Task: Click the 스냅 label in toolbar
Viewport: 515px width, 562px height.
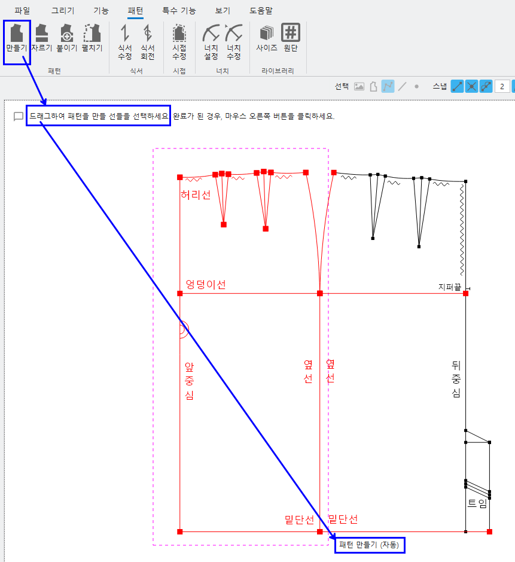Action: pos(440,86)
